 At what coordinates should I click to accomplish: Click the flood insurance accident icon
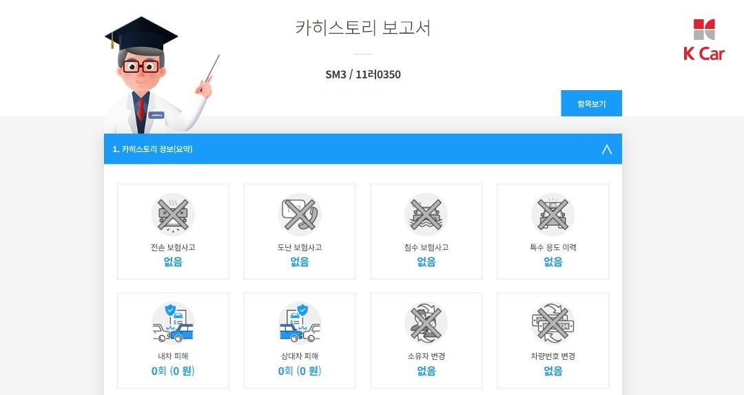coord(426,215)
